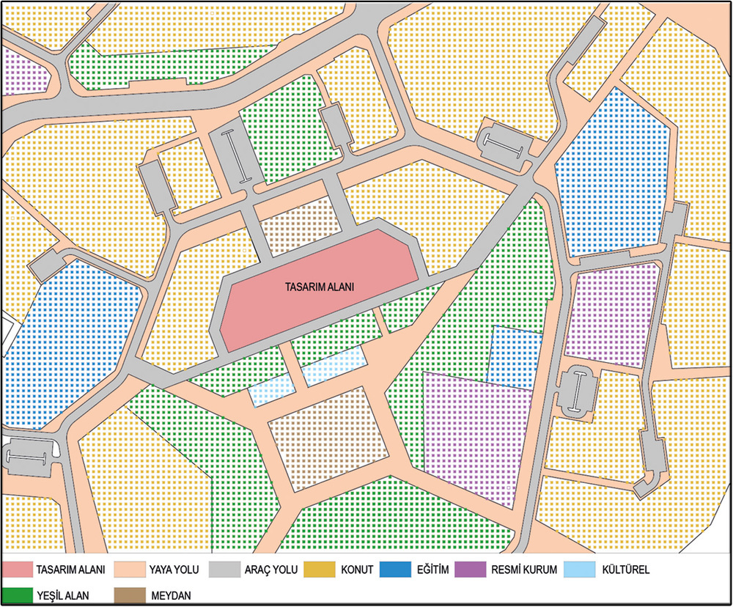
Task: Click the YAYA YOLU legend text
Action: point(174,570)
